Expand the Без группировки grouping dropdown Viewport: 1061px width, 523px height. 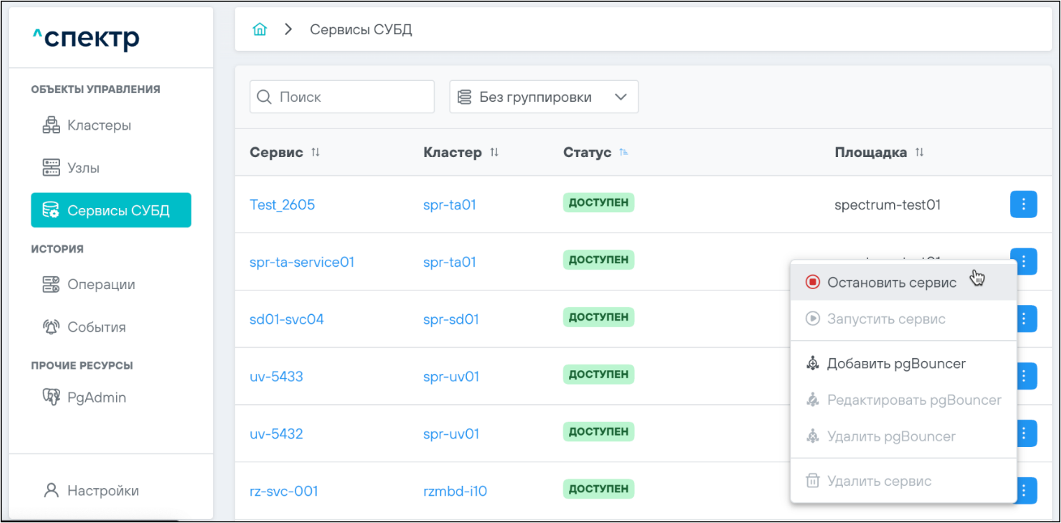pos(544,97)
